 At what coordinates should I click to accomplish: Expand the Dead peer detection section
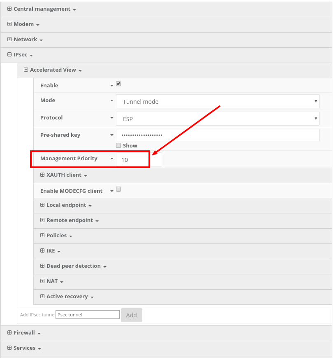coord(74,266)
